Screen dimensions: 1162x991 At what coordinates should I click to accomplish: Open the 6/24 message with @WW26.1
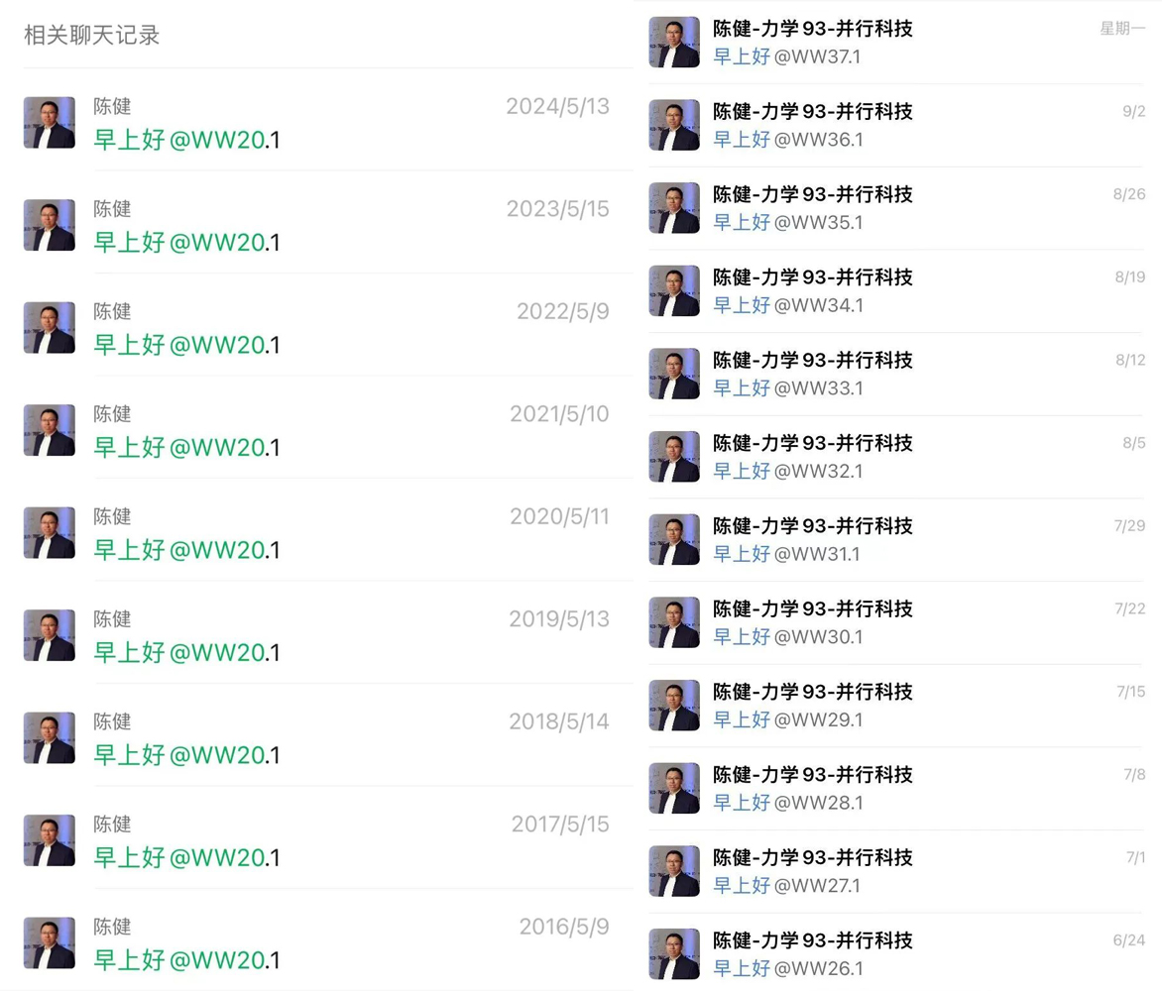[x=896, y=954]
